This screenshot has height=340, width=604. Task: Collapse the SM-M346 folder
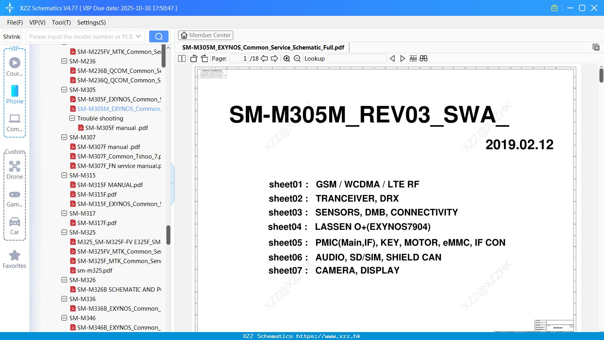point(64,318)
